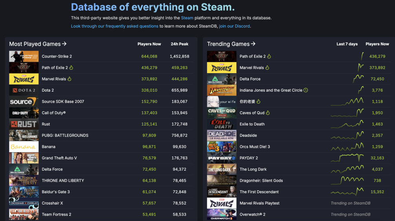This screenshot has width=395, height=221.
Task: Open the Banana game logo
Action: pyautogui.click(x=24, y=147)
